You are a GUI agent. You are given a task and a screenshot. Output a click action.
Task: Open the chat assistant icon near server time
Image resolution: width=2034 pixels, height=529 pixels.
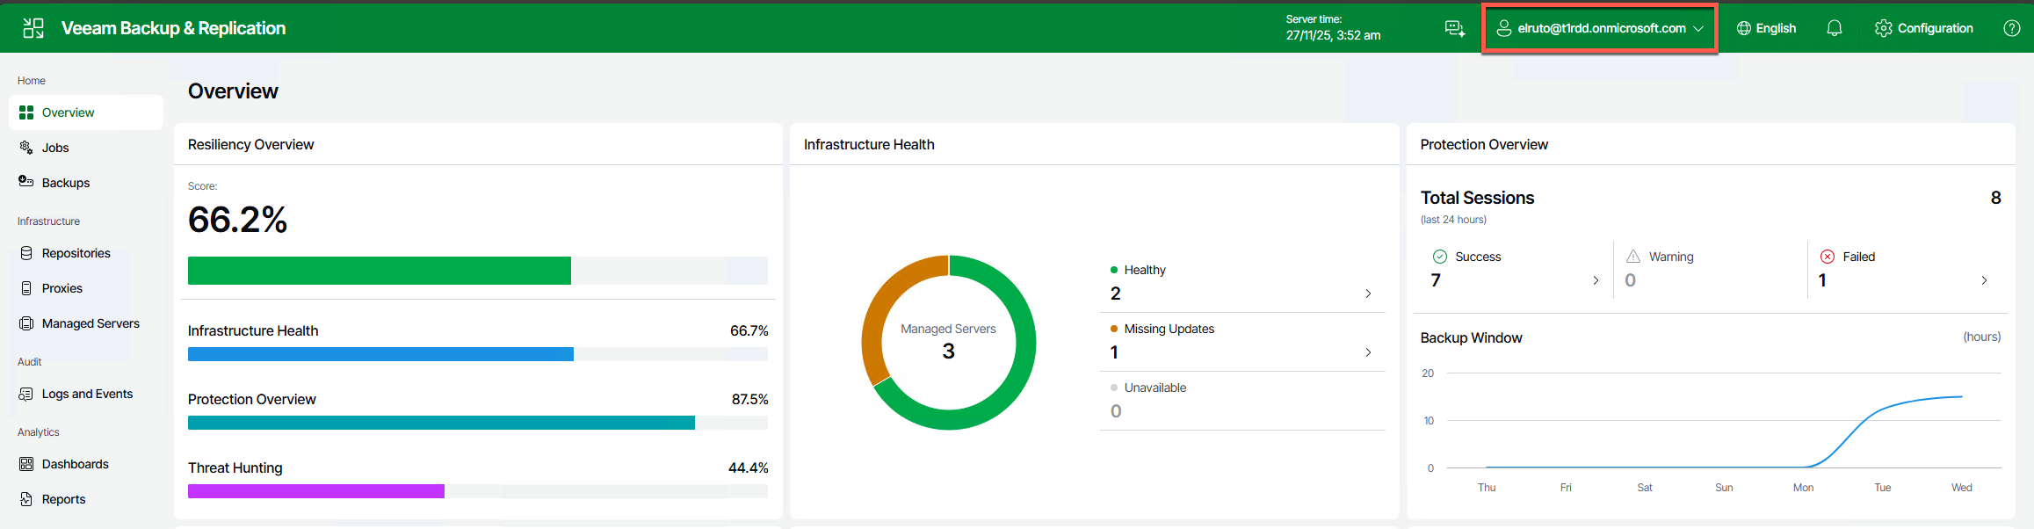coord(1455,28)
